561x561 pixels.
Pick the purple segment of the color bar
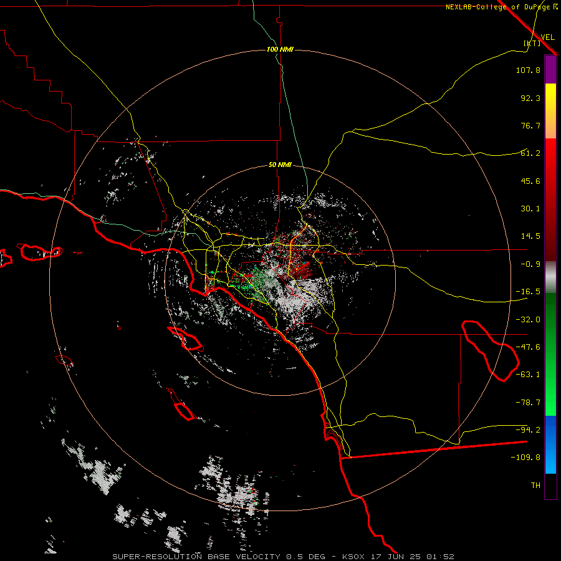pyautogui.click(x=550, y=69)
